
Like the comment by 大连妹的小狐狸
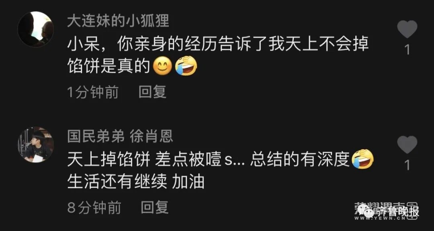(x=407, y=29)
